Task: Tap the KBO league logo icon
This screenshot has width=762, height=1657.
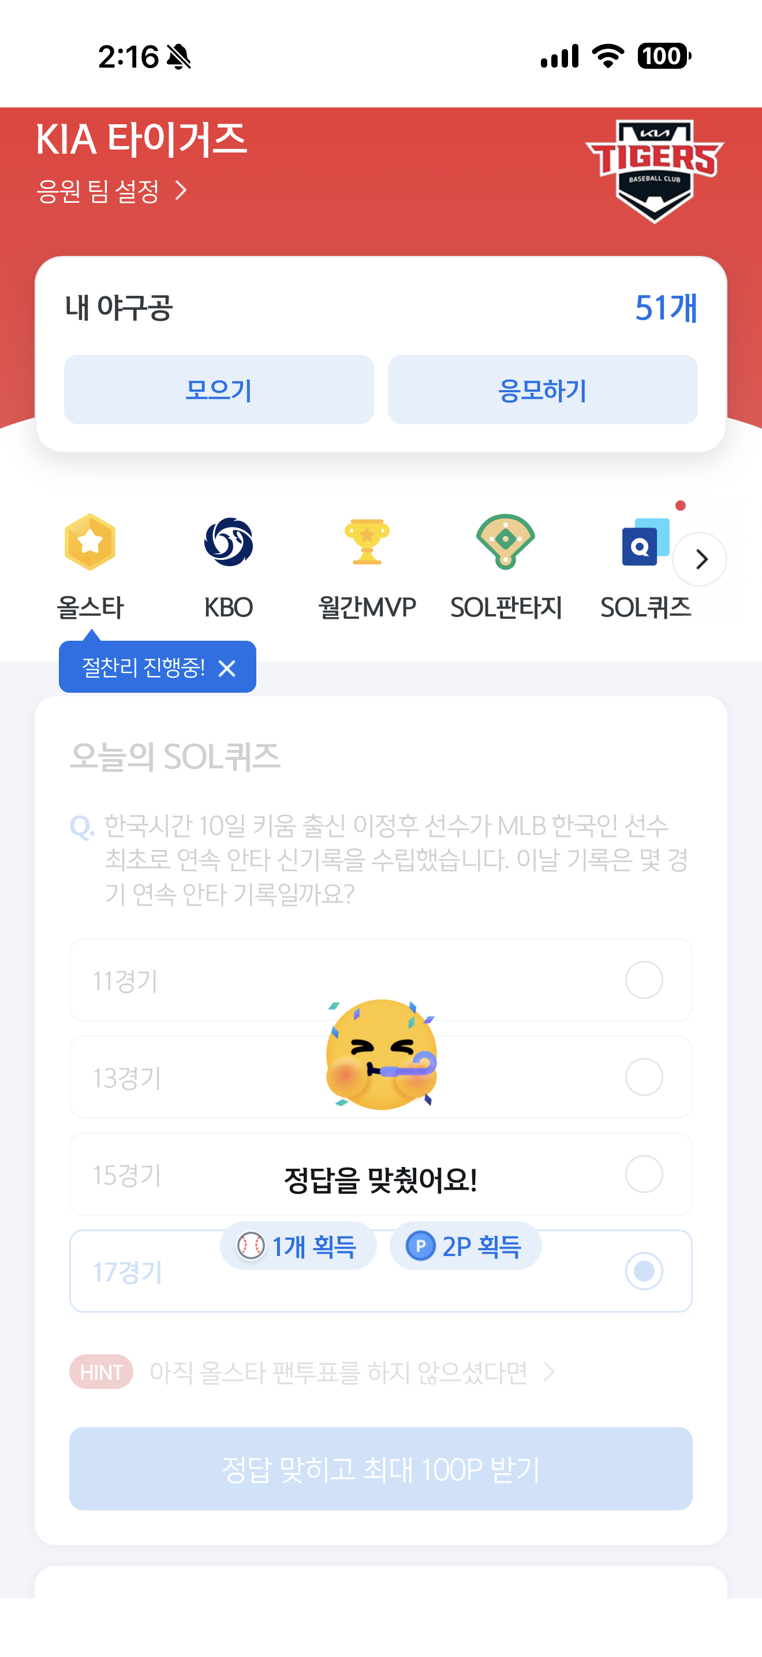Action: [x=229, y=541]
